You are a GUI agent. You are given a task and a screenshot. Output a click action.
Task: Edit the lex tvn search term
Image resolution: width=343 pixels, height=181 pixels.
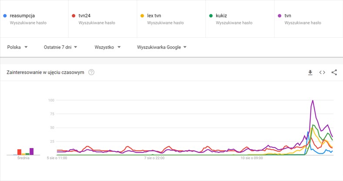coord(154,16)
